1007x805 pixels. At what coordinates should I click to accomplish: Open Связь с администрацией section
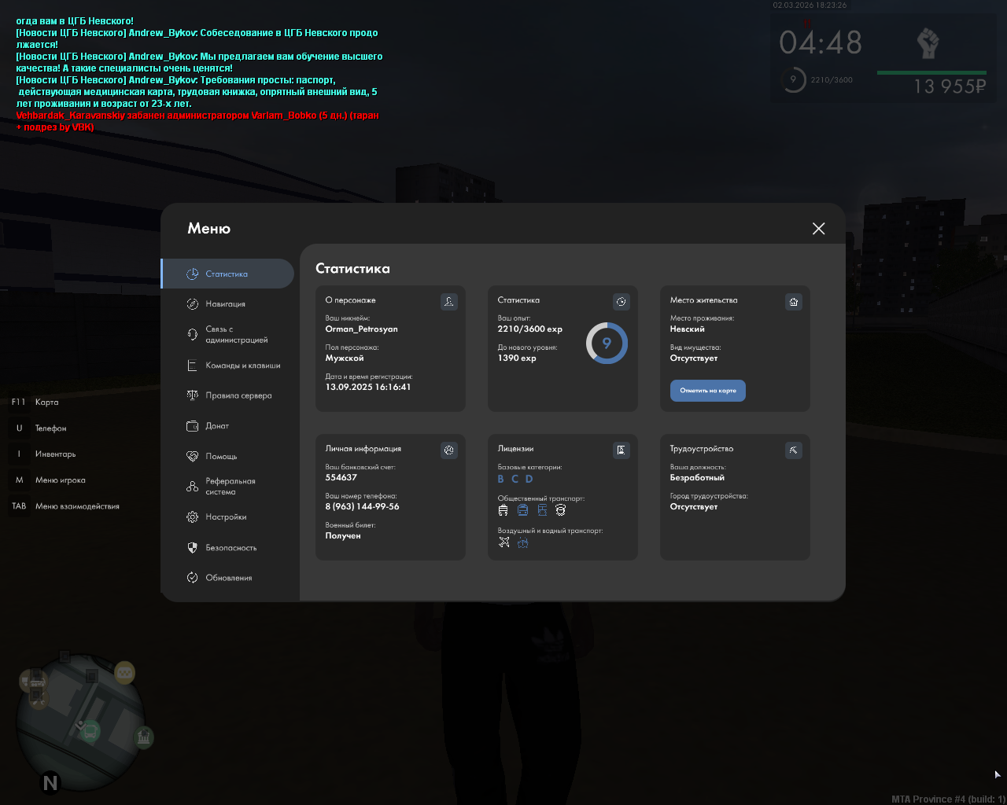(236, 335)
